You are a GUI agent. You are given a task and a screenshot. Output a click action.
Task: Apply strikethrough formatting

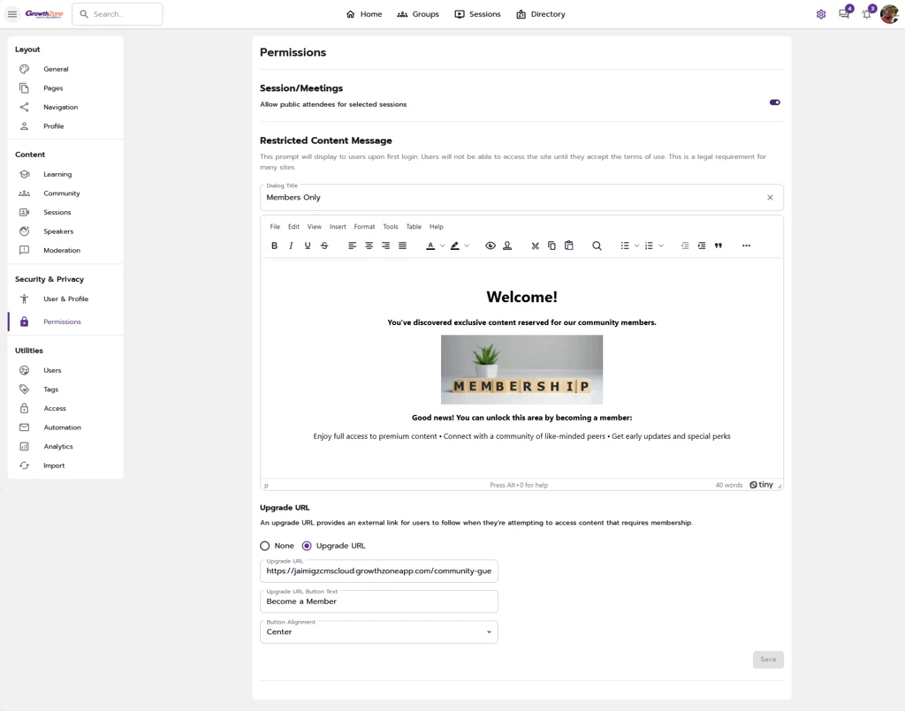324,246
